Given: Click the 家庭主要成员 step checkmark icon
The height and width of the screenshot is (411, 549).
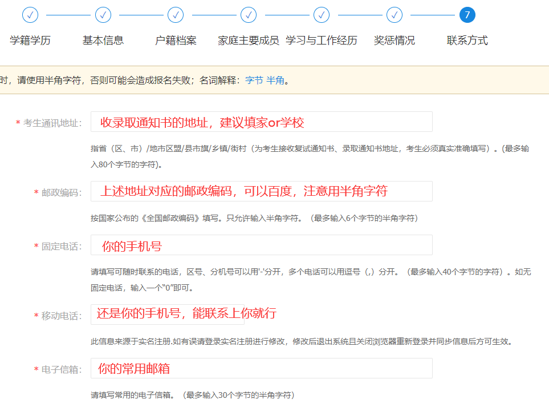Looking at the screenshot, I should 249,15.
